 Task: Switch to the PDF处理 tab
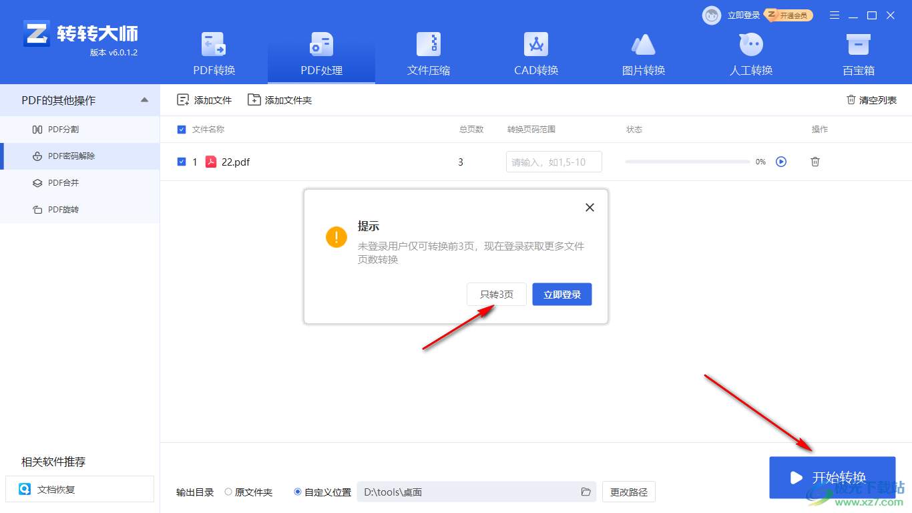[x=321, y=55]
